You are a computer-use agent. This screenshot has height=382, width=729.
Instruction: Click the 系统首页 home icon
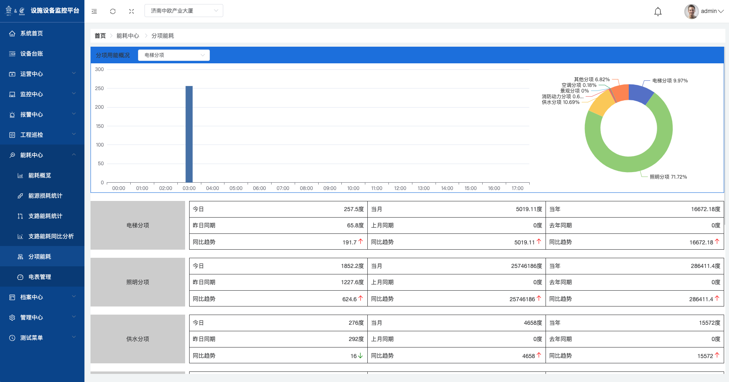click(12, 34)
